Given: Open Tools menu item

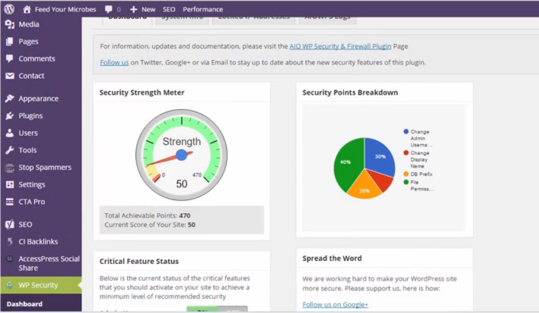Looking at the screenshot, I should 27,150.
